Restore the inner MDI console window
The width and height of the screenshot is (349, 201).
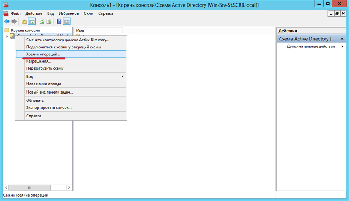337,14
